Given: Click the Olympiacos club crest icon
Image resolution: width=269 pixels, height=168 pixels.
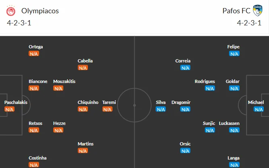Looking at the screenshot, I should coord(11,10).
